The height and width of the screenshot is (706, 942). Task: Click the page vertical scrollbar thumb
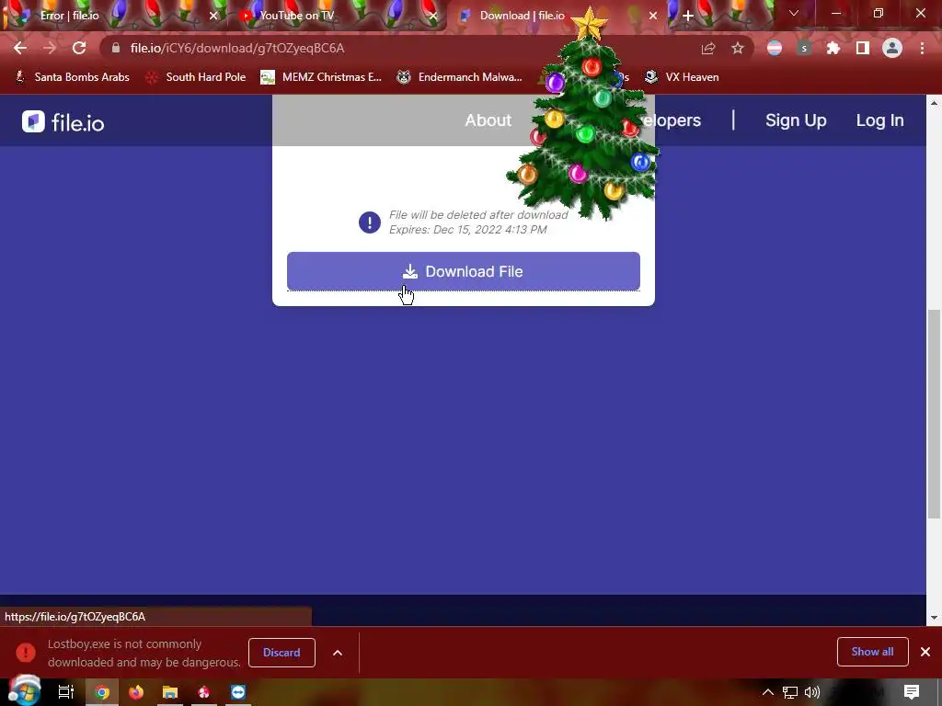[x=934, y=415]
